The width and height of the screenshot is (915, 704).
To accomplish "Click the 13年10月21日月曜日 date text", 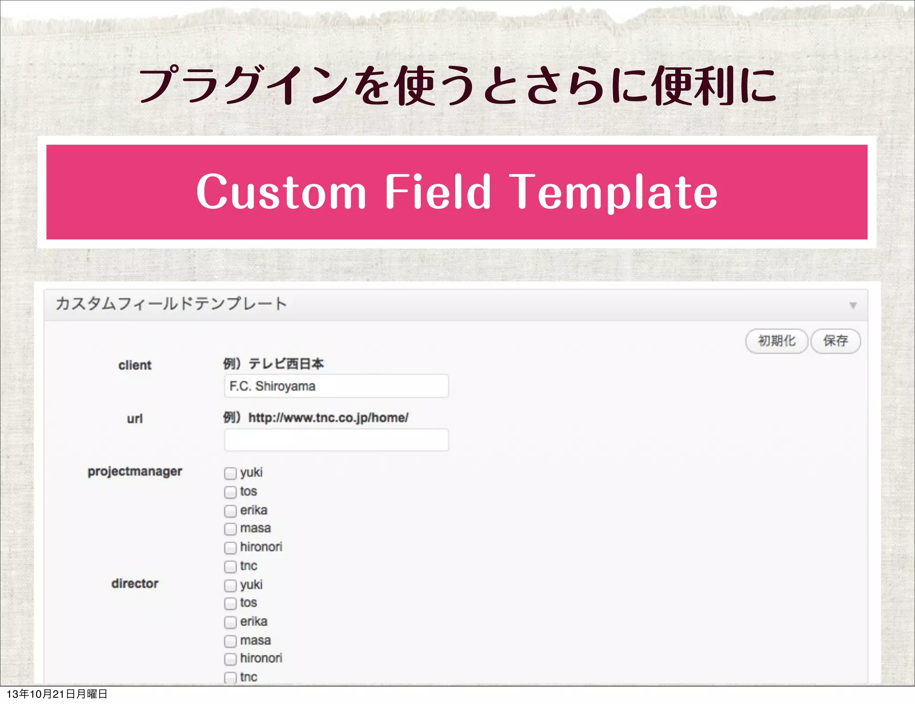I will [57, 694].
